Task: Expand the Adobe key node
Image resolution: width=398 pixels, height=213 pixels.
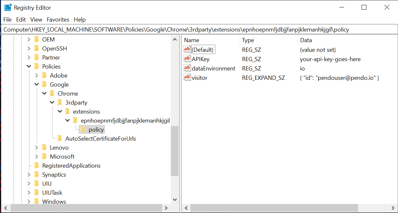Action: pos(36,76)
